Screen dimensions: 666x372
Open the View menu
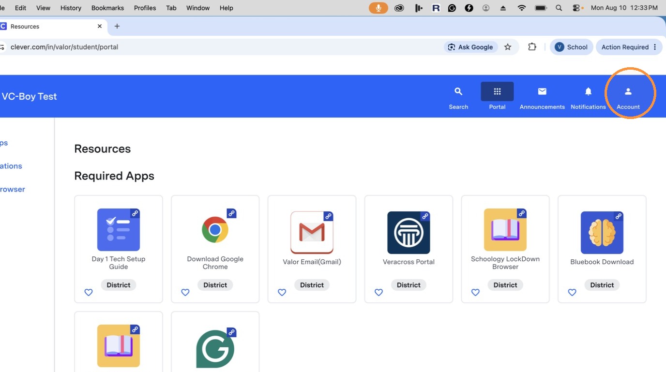point(43,8)
